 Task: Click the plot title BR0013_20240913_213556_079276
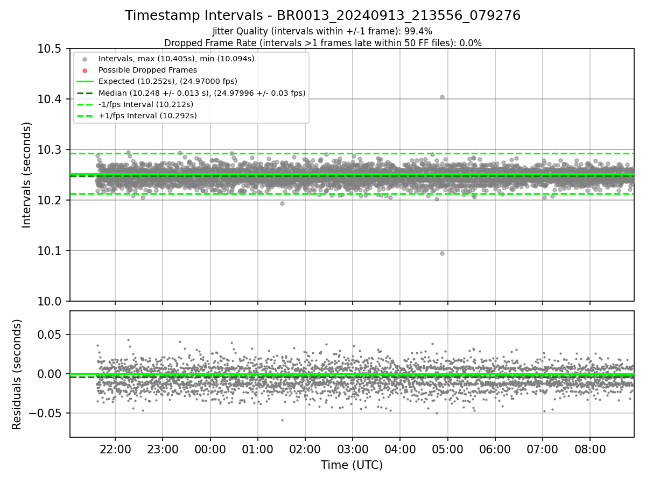tap(322, 16)
